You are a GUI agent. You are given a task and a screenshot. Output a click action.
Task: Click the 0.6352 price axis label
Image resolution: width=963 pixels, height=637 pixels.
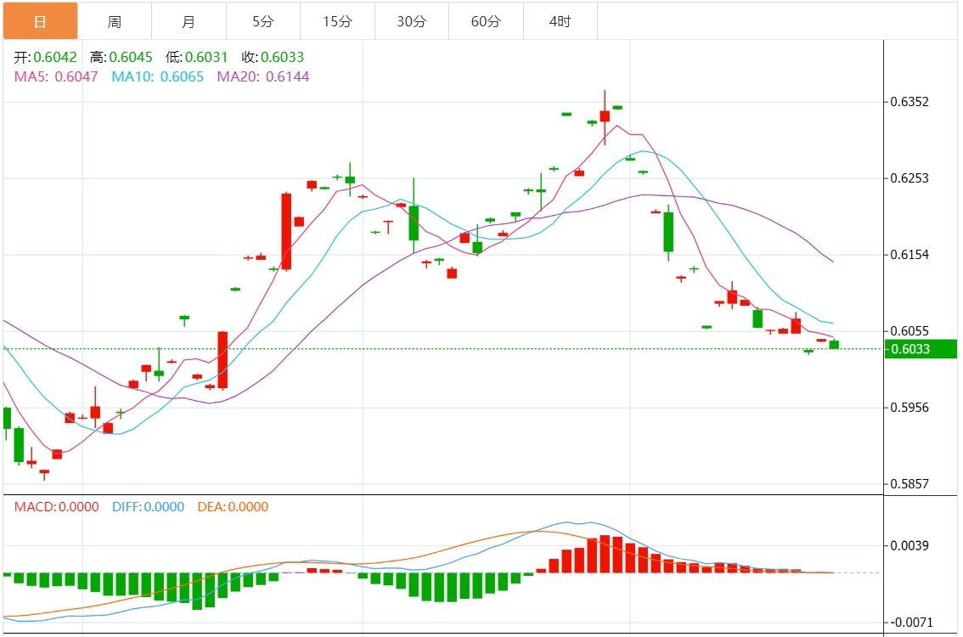(909, 102)
